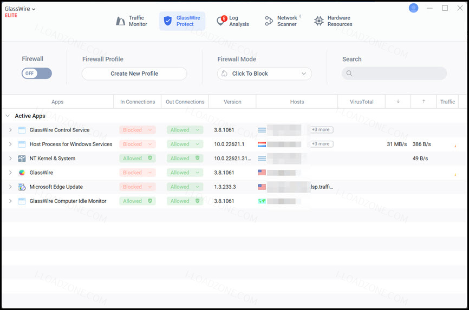The image size is (469, 310).
Task: Click In Connections Allowed badge for Idle Monitor
Action: 138,201
